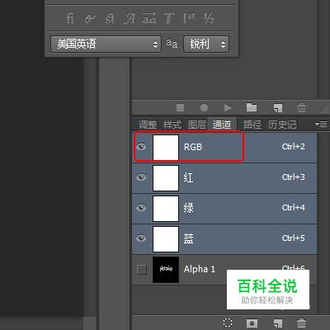Click the 绿 channel thumbnail
330x330 pixels.
click(166, 209)
